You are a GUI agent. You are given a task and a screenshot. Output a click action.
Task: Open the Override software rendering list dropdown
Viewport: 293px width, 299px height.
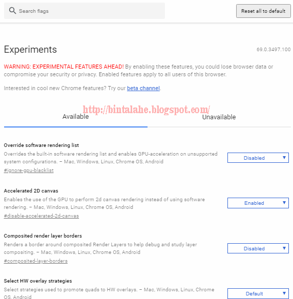[258, 158]
